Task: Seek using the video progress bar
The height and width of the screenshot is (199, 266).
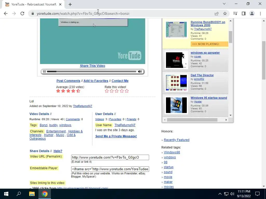Action: (x=91, y=72)
